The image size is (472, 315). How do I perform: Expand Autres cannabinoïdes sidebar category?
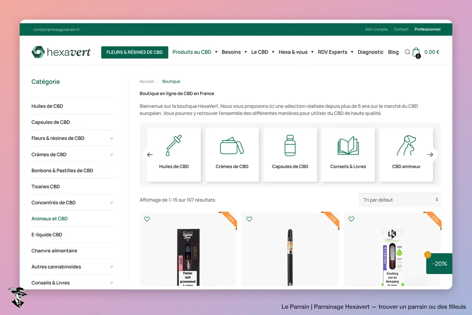[x=111, y=267]
